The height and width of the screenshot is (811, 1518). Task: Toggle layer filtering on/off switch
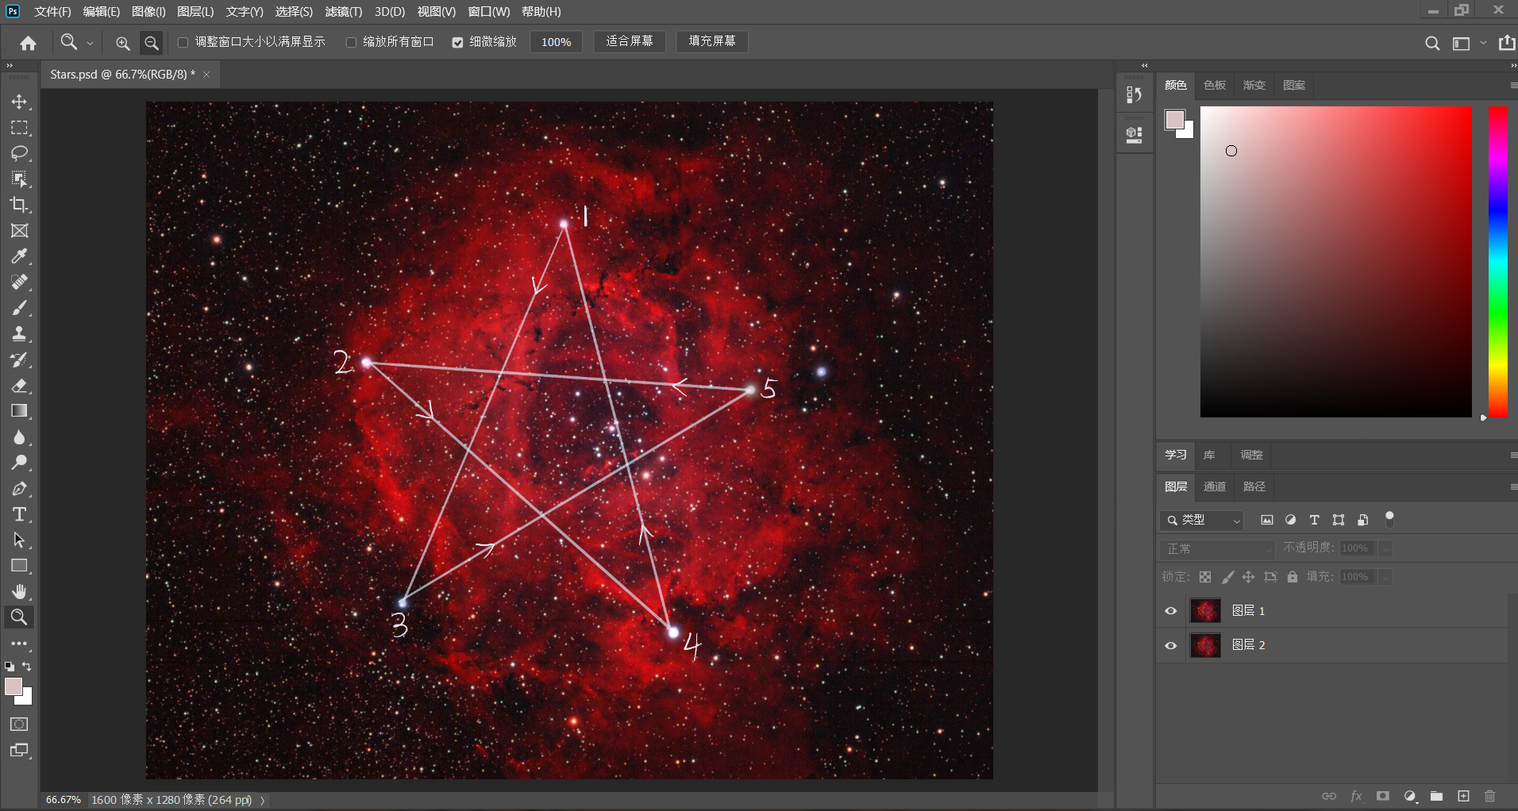pos(1389,519)
